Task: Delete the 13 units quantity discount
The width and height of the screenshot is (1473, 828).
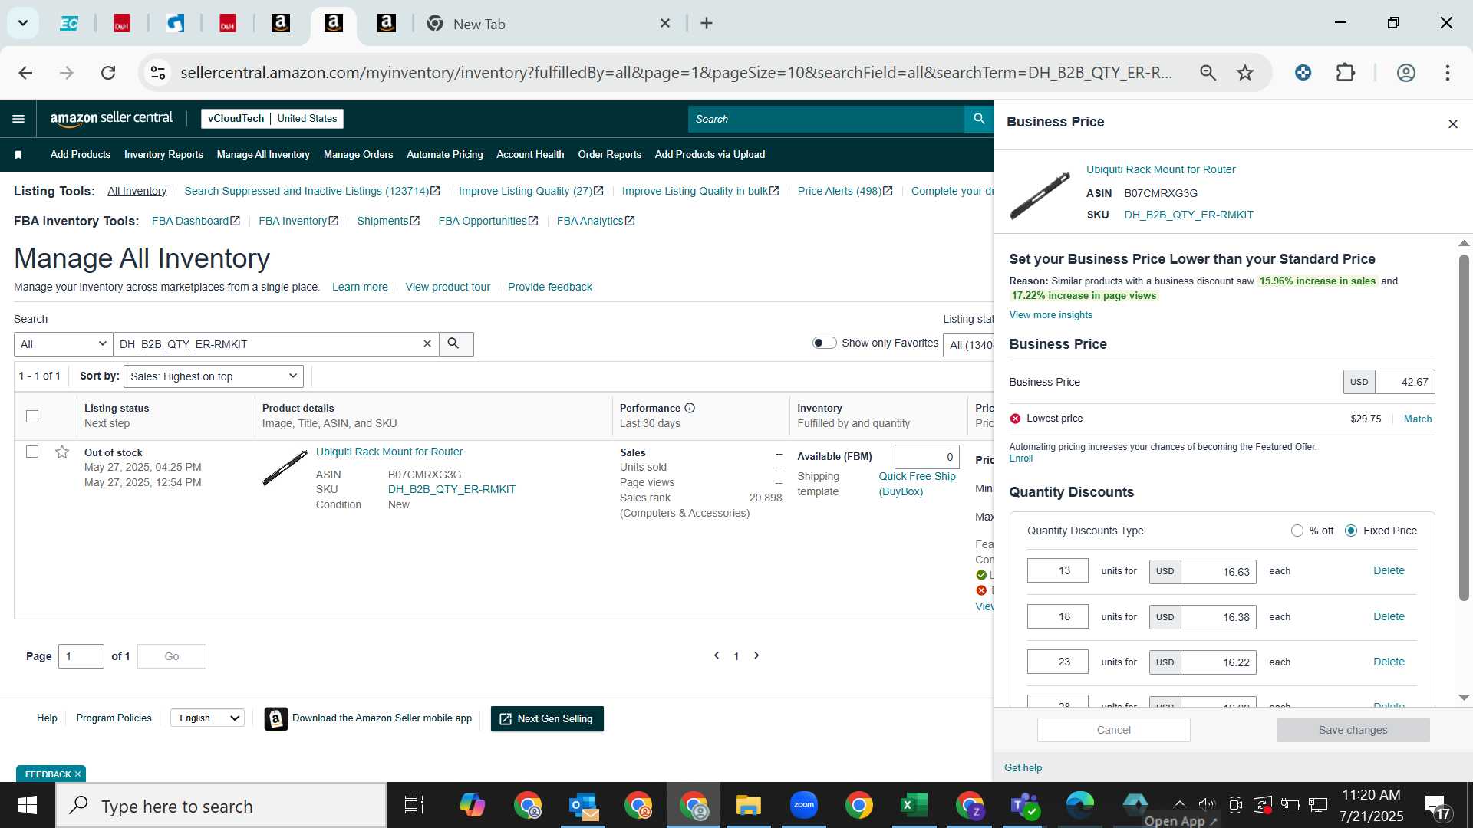Action: [x=1389, y=570]
